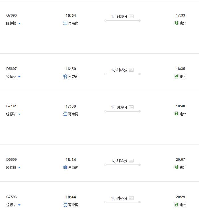This screenshot has height=213, width=199.
Task: Expand 经停站 stops for train D5609
Action: click(13, 167)
